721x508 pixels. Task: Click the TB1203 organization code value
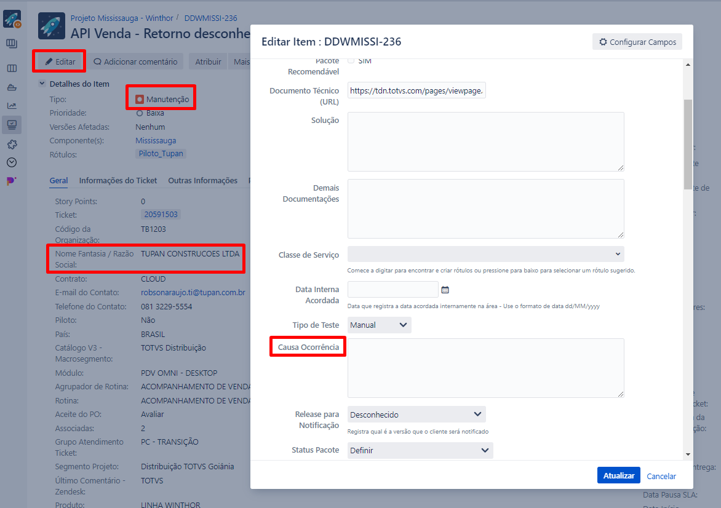(x=154, y=229)
